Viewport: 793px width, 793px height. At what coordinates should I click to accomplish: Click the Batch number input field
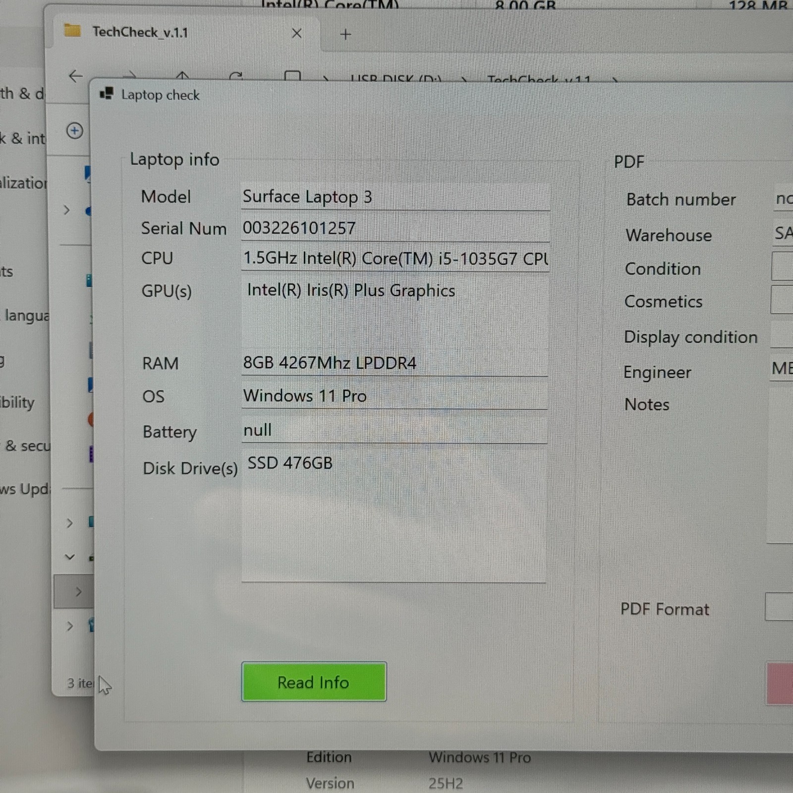tap(783, 199)
